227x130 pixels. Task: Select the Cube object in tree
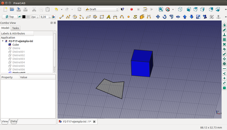(x=16, y=45)
